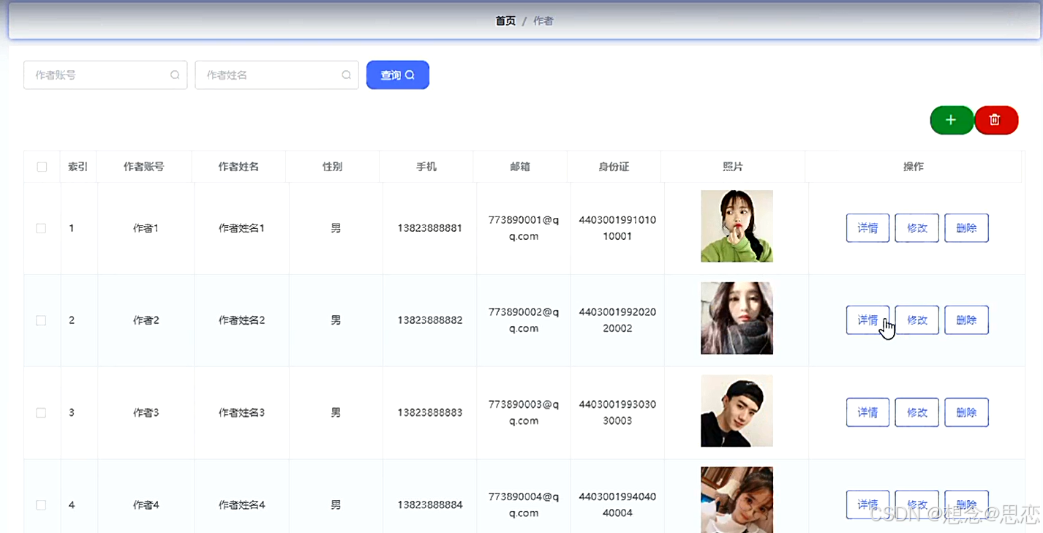Go to 首页 breadcrumb link
The width and height of the screenshot is (1043, 533).
coord(505,21)
